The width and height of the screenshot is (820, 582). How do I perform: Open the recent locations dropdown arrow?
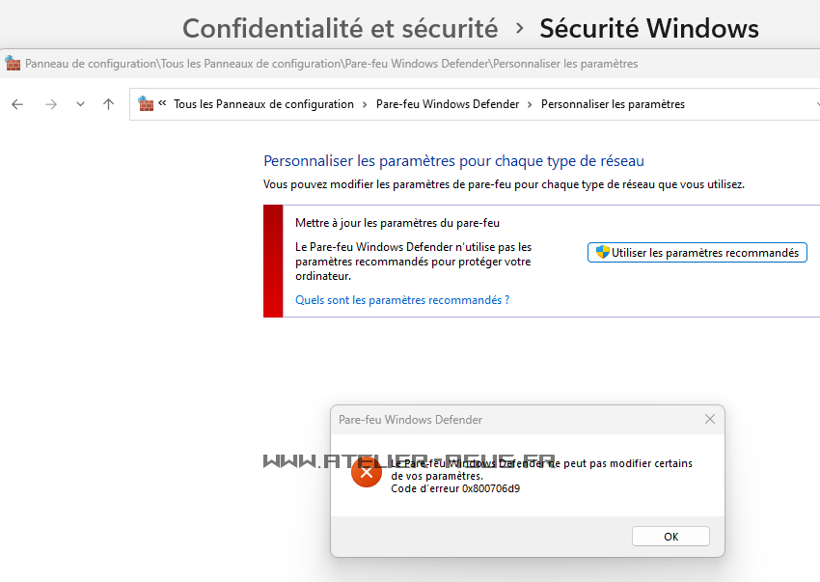[80, 104]
